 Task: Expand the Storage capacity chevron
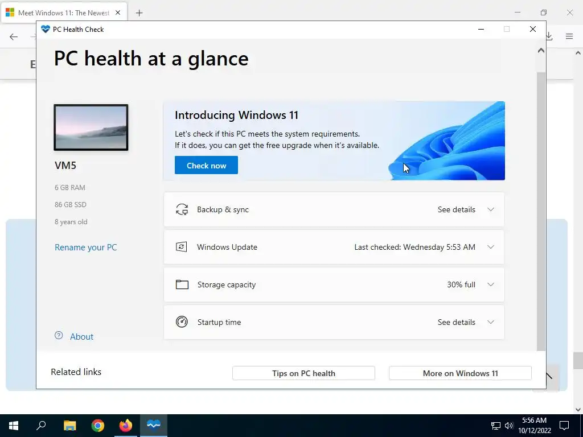click(490, 285)
